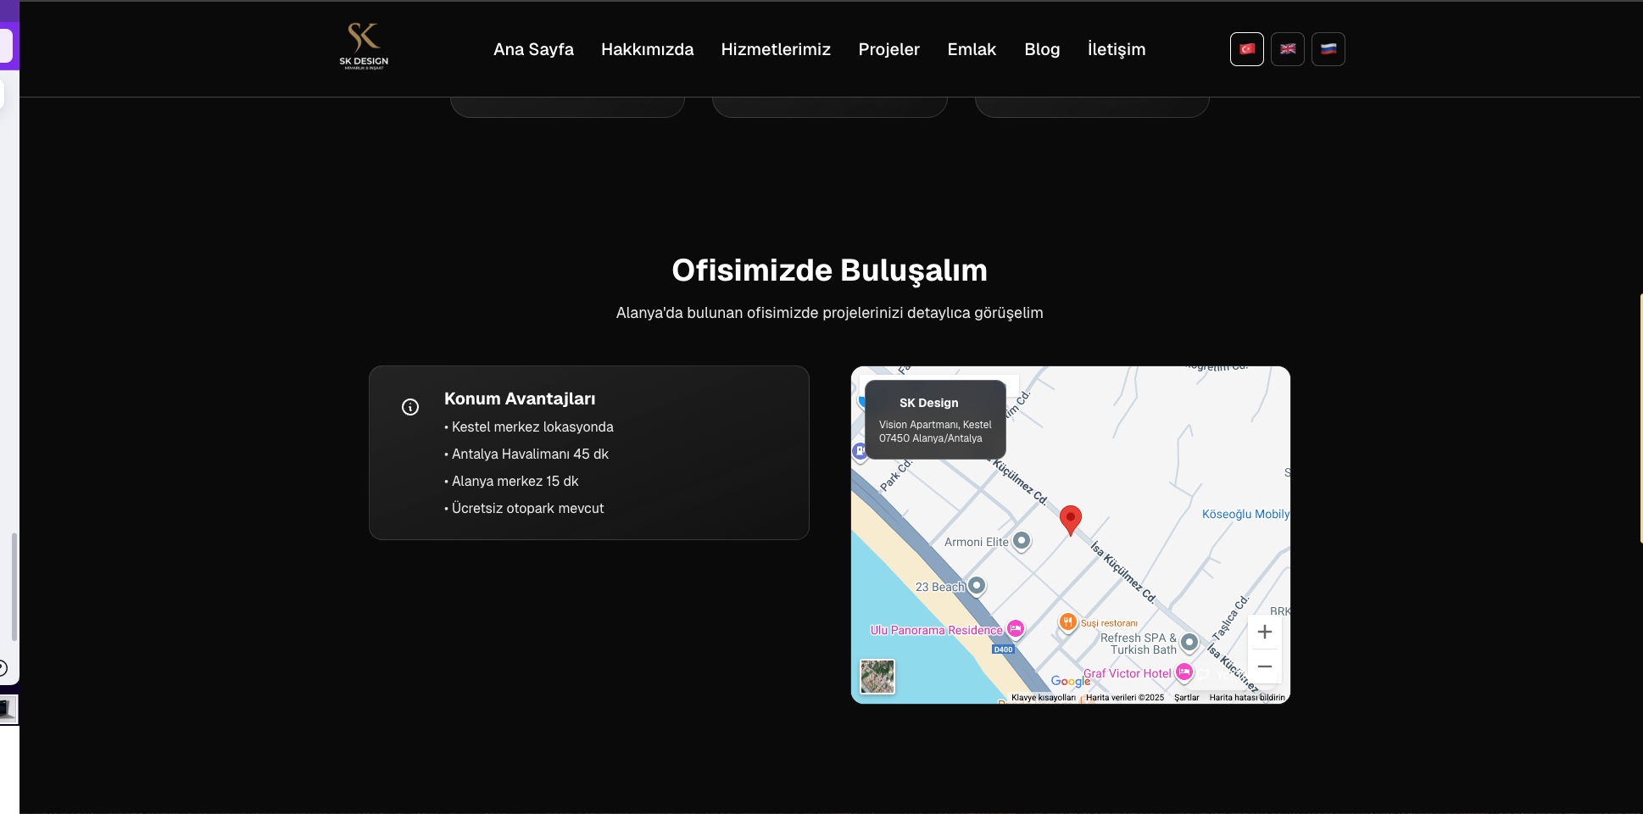1643x814 pixels.
Task: Report a map error via Harita hatası bildirin
Action: (1245, 697)
